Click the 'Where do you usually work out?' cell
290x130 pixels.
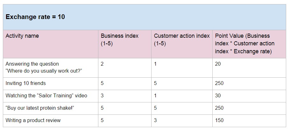point(51,68)
